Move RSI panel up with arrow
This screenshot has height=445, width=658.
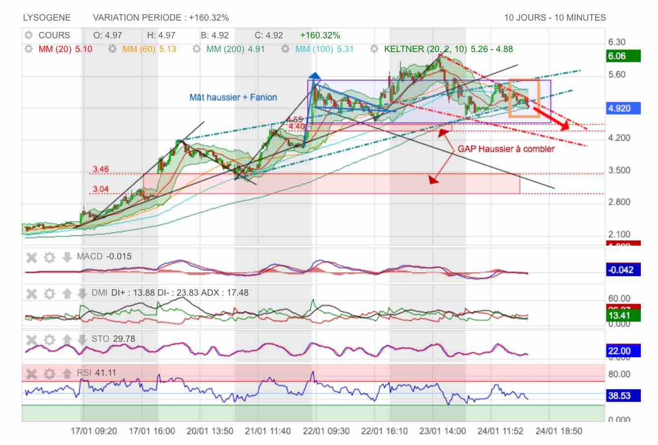pyautogui.click(x=67, y=374)
